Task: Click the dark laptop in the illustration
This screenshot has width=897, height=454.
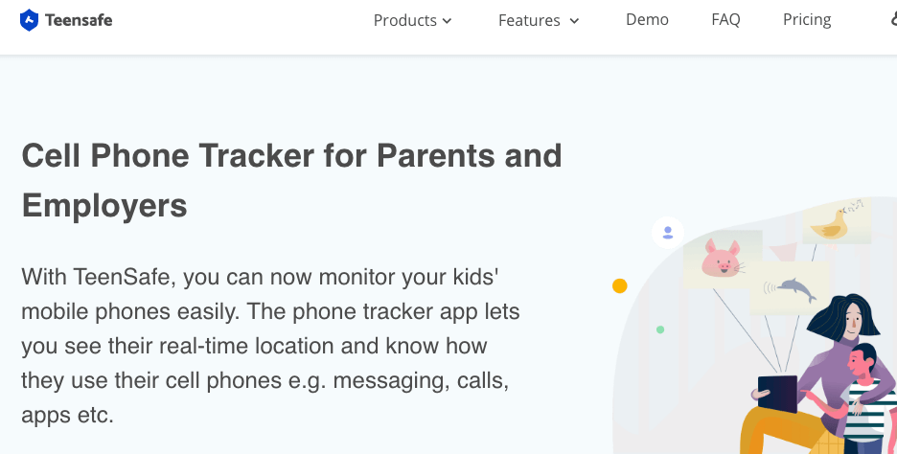Action: [777, 393]
